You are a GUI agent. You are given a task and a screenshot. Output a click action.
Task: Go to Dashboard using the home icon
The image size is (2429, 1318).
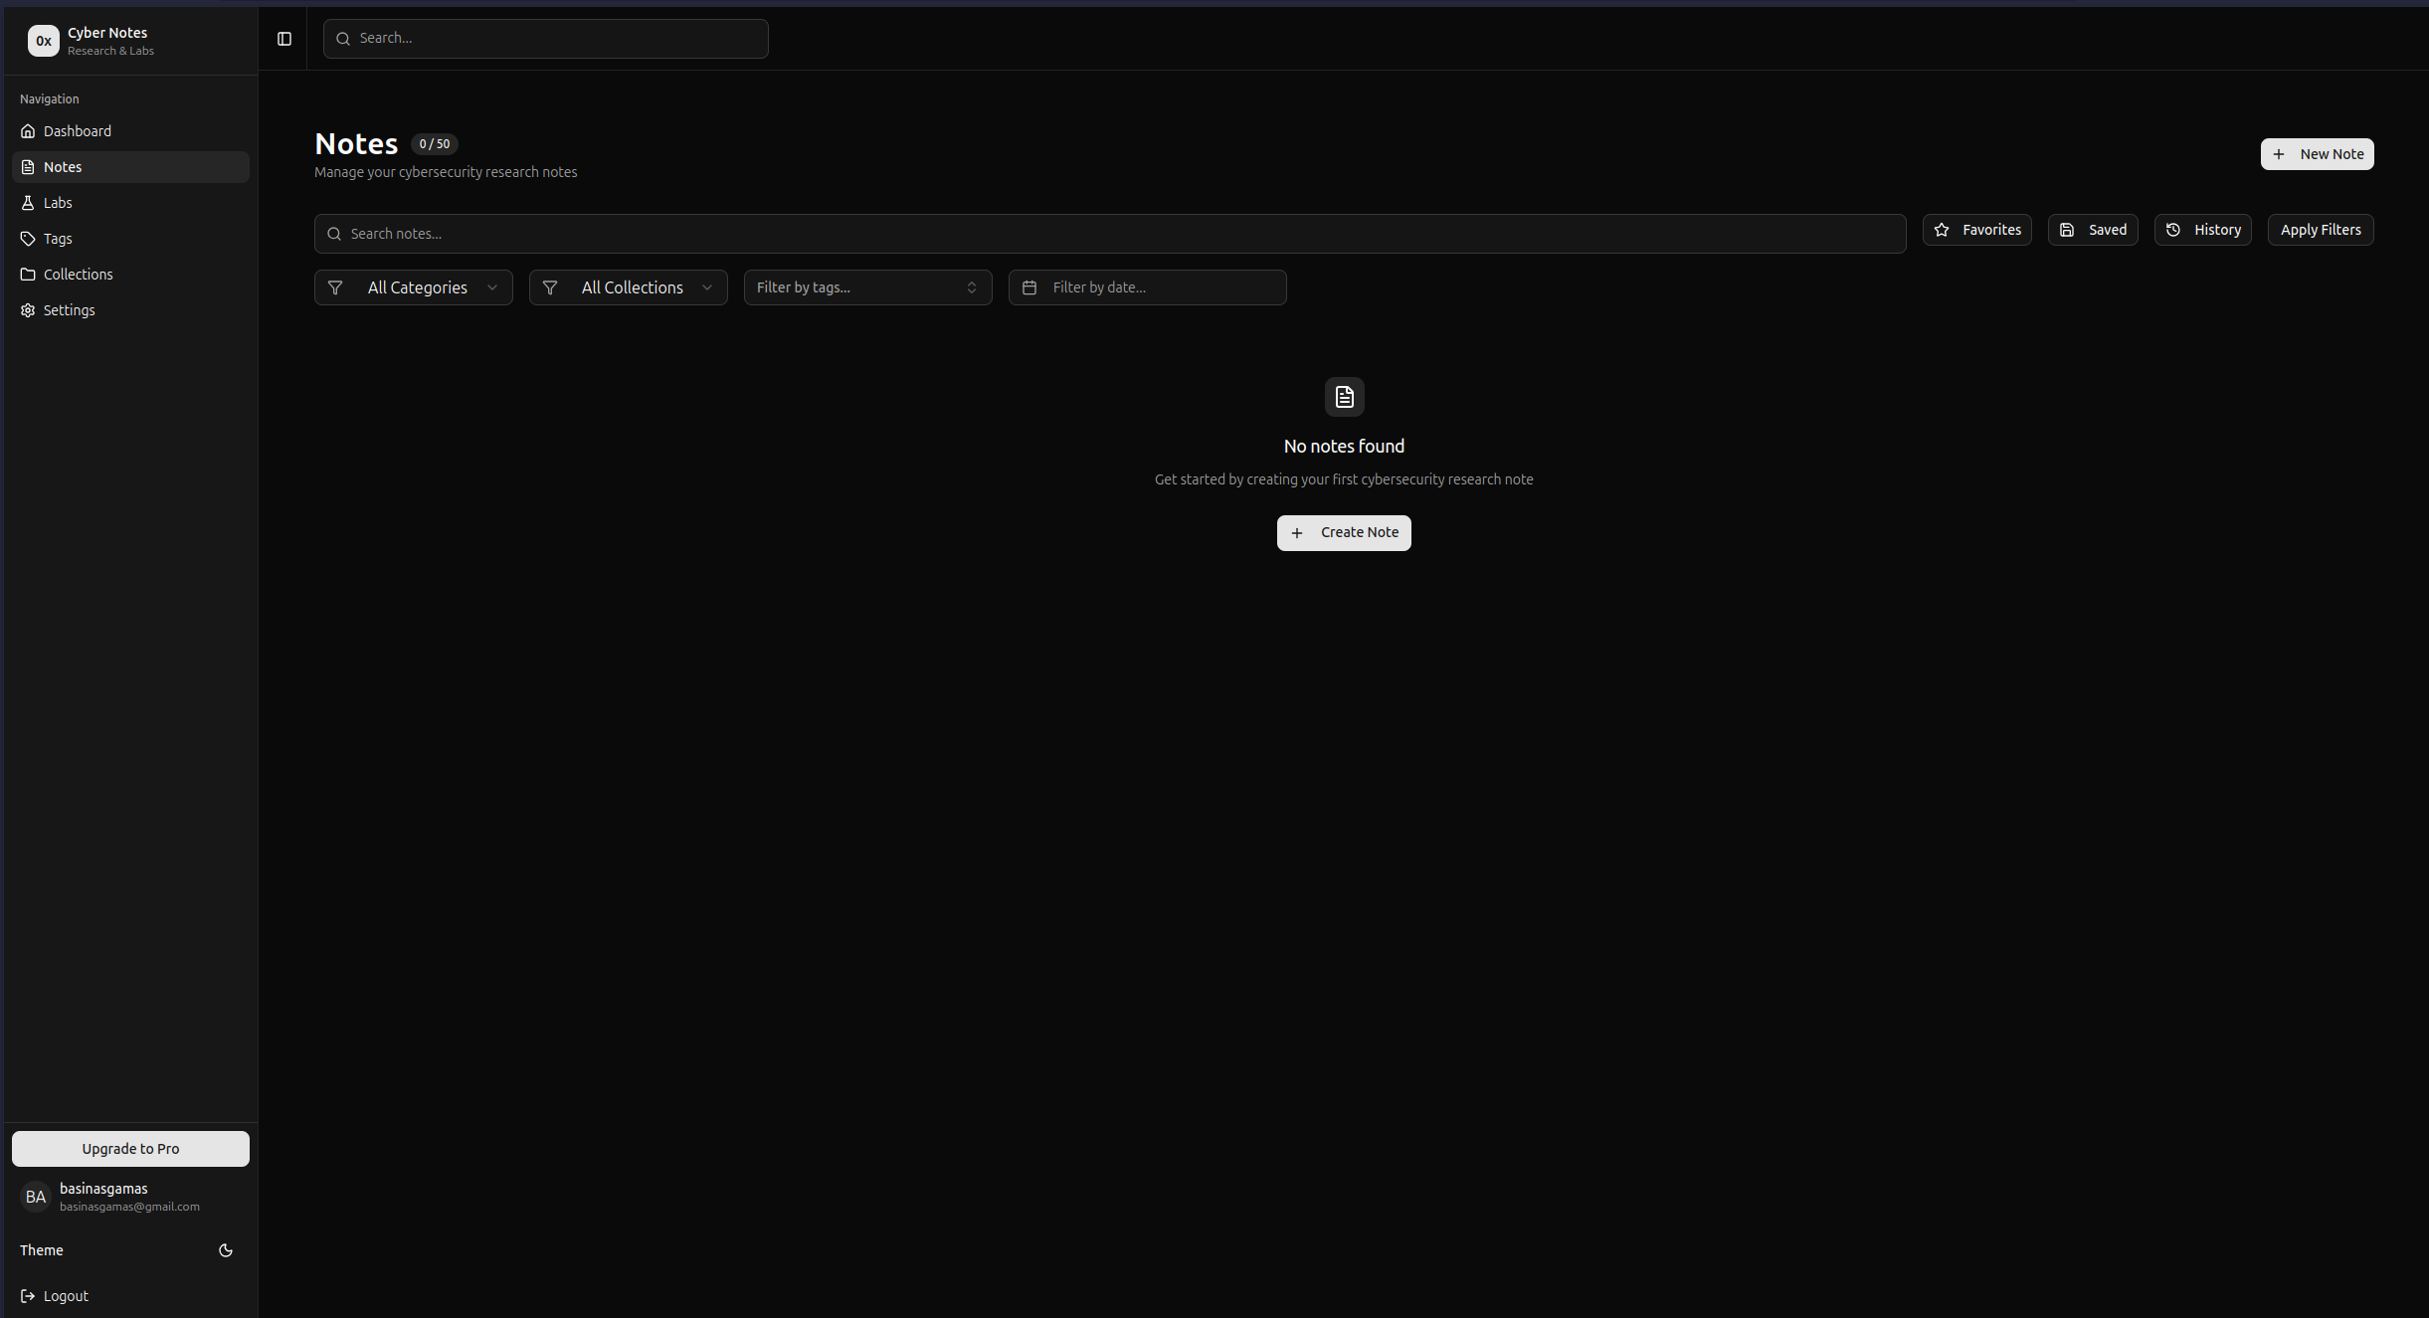[x=27, y=130]
